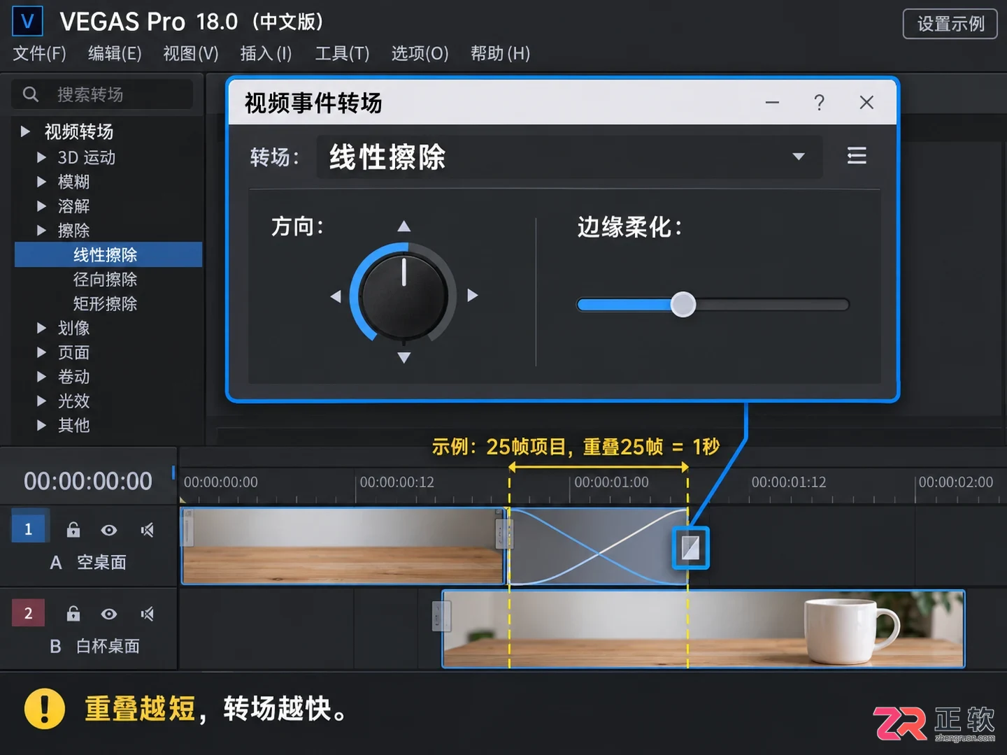Screen dimensions: 1007x755
Task: Click the direction up arrow
Action: 403,226
